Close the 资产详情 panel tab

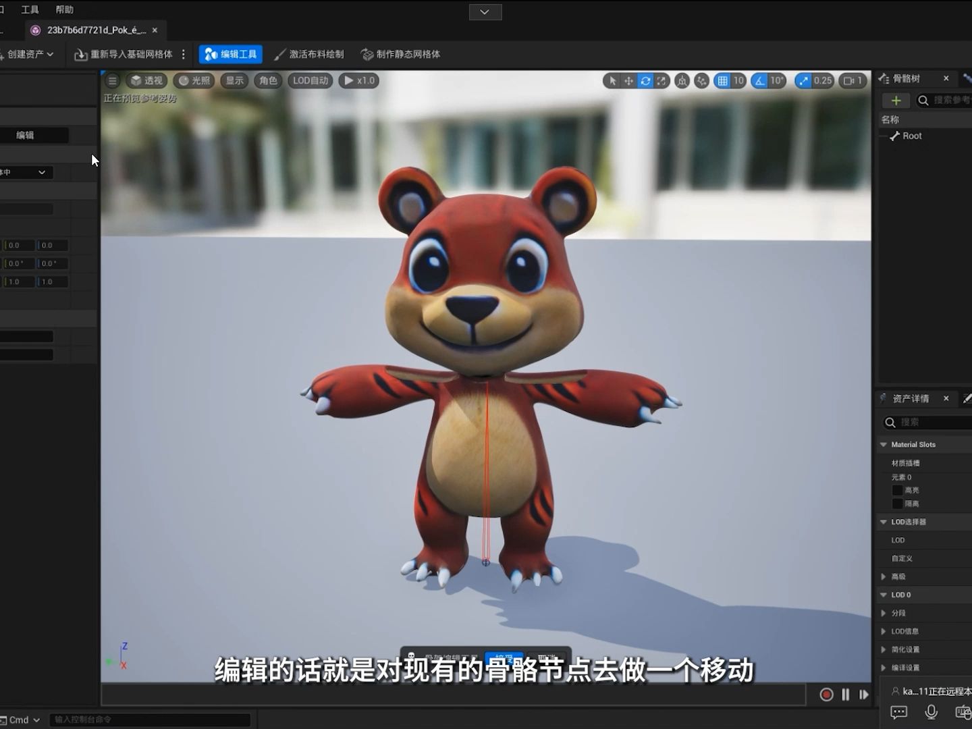[946, 399]
